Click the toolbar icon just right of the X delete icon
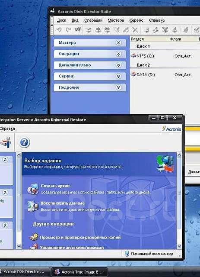The image size is (200, 277). (146, 30)
